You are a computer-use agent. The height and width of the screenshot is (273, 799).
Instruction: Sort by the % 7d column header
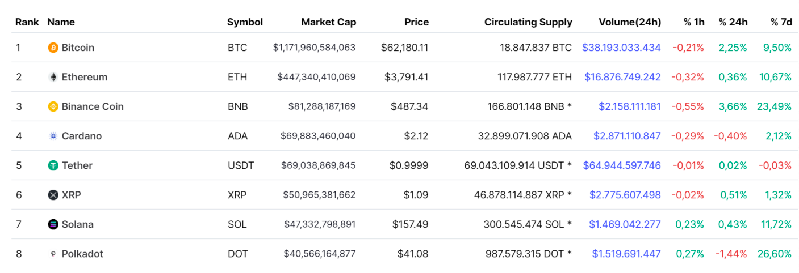click(x=781, y=22)
